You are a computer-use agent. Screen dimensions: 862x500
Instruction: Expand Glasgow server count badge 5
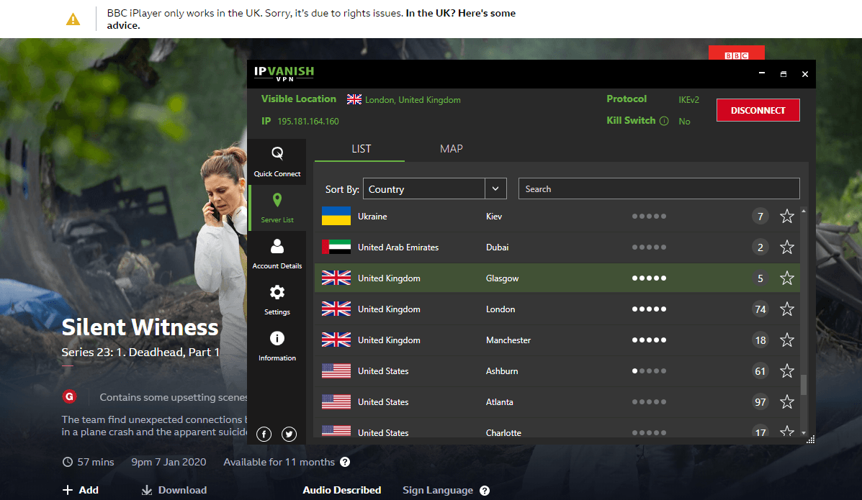pos(760,278)
